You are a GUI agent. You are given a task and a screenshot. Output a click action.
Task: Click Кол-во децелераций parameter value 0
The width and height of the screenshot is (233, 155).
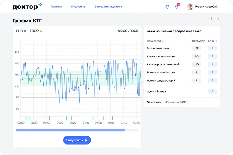pyautogui.click(x=197, y=80)
